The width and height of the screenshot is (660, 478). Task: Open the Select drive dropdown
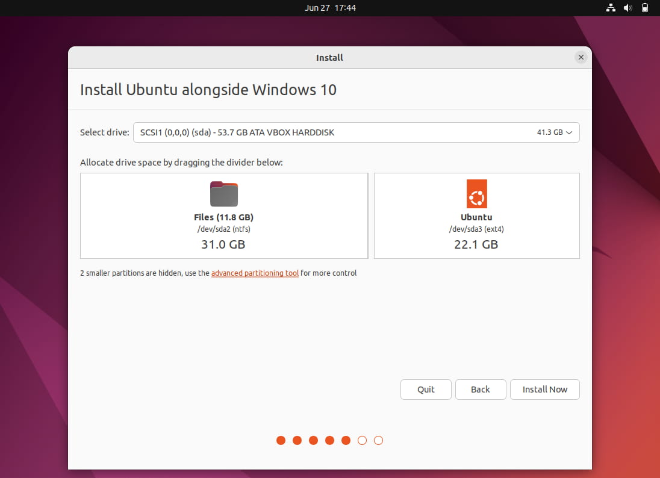pyautogui.click(x=356, y=132)
